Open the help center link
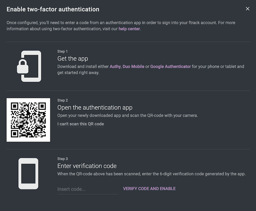This screenshot has height=211, width=256. coord(129,29)
